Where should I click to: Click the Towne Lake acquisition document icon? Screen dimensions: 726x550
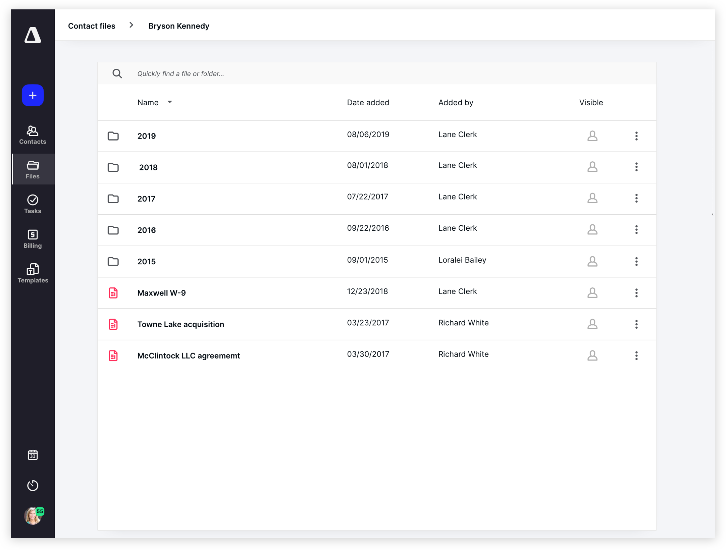tap(113, 324)
